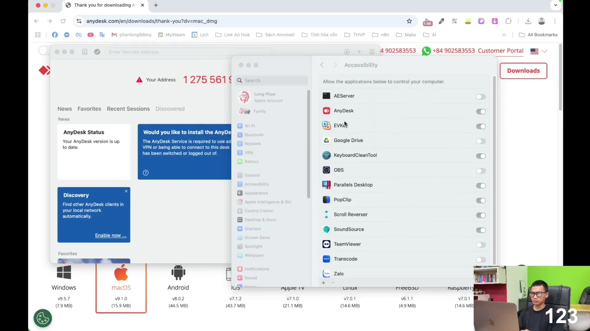
Task: Click the site info icon in address bar
Action: tap(79, 21)
